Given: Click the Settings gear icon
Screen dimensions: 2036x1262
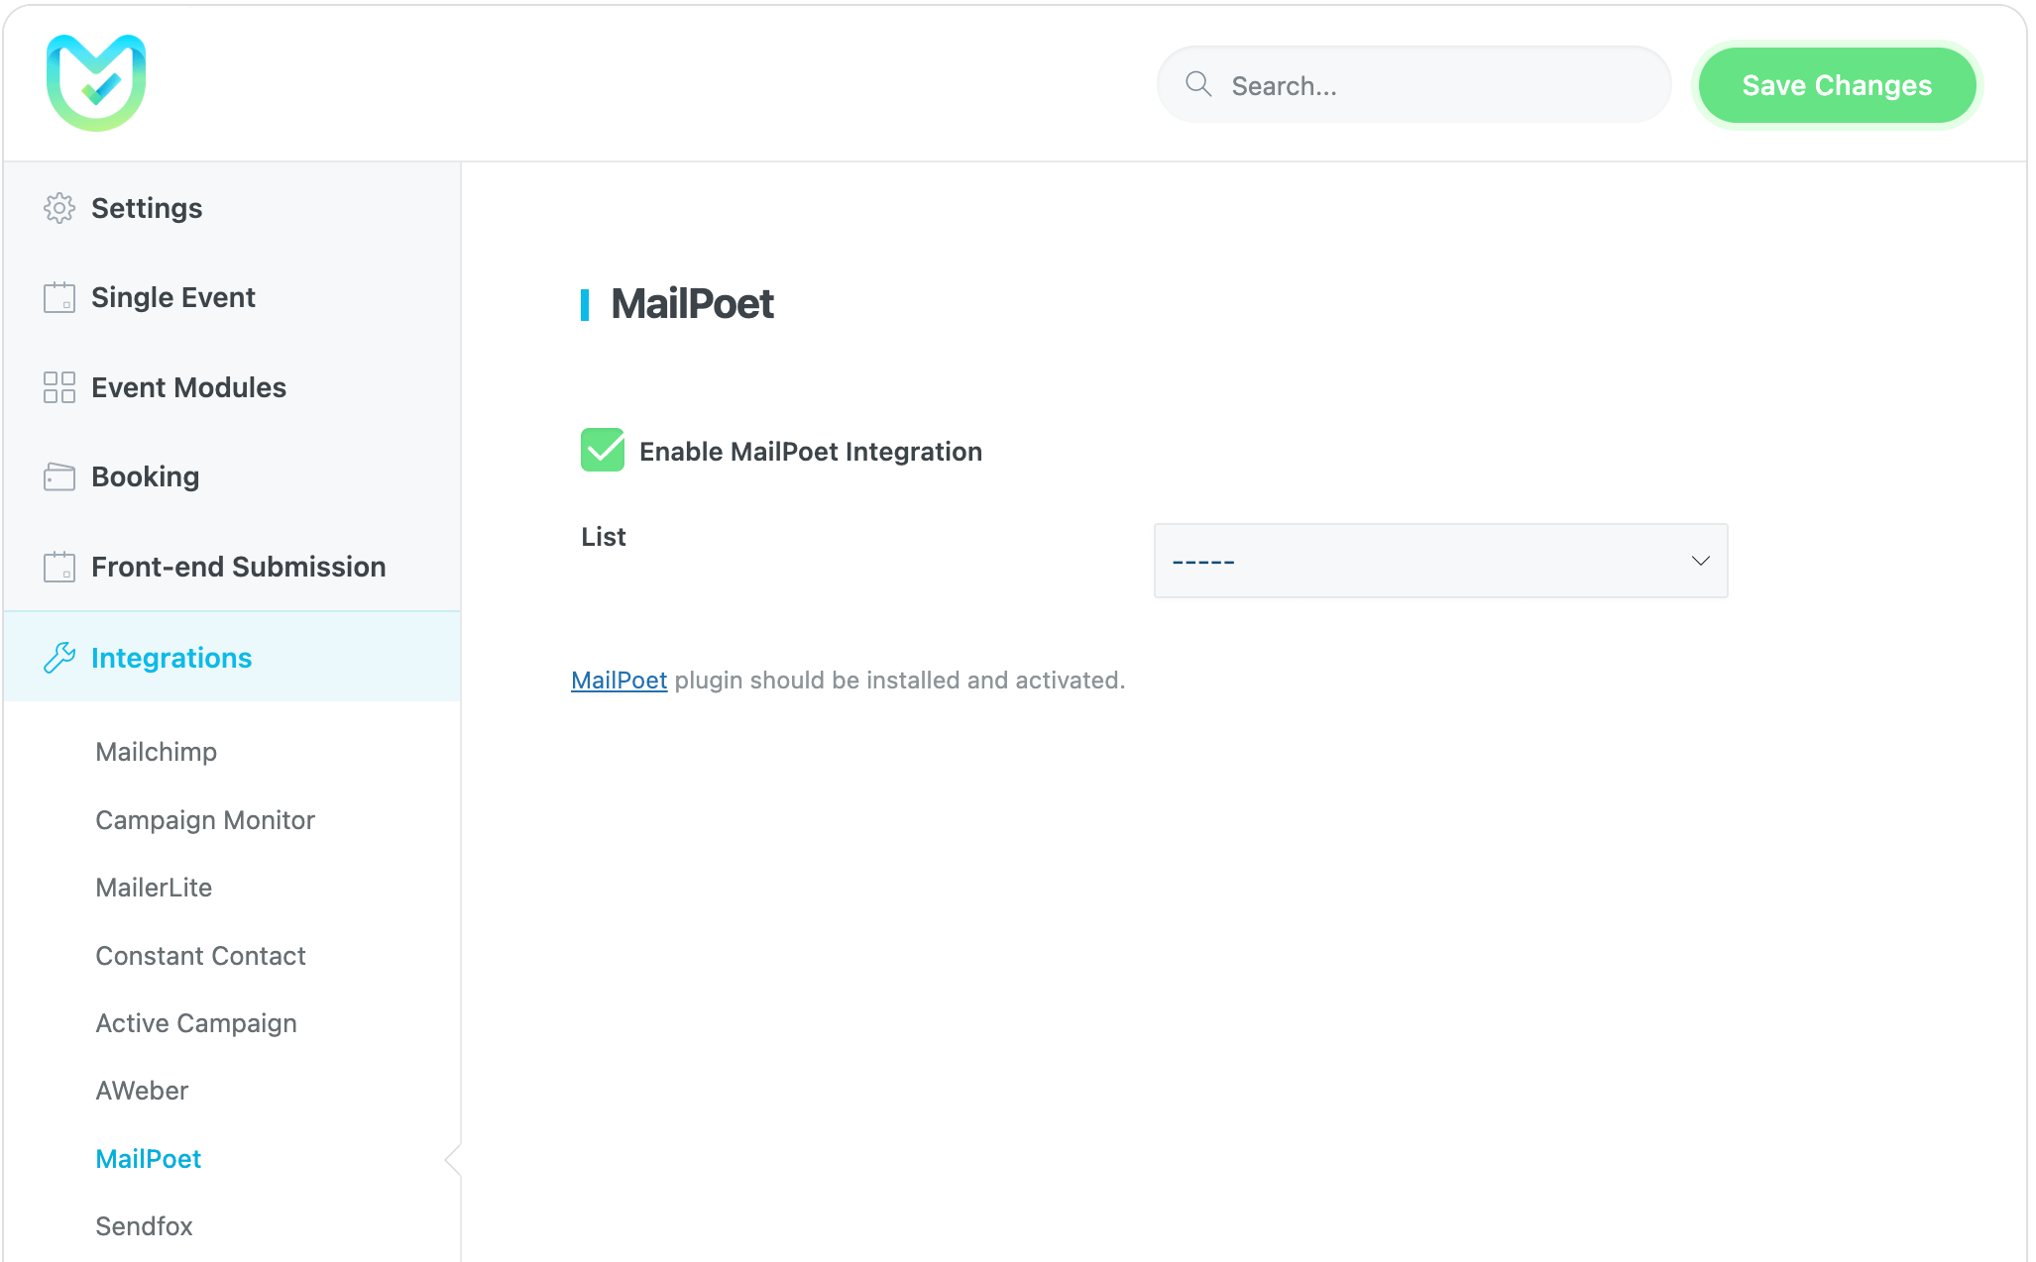Looking at the screenshot, I should [x=59, y=208].
